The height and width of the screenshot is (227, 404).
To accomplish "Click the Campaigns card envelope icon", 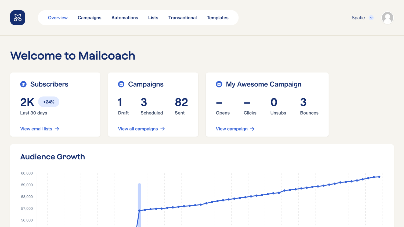I will pos(121,84).
